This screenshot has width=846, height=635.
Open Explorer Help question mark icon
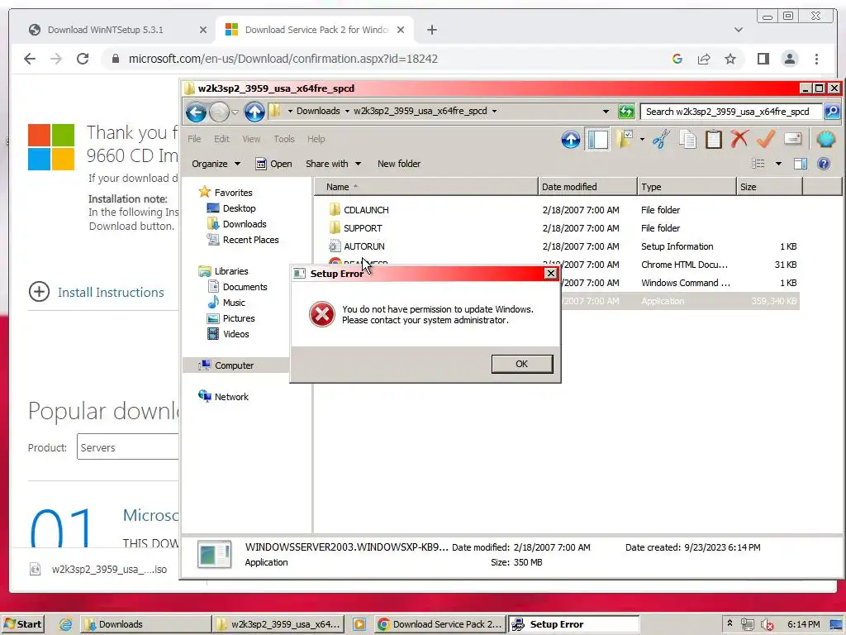(x=824, y=164)
